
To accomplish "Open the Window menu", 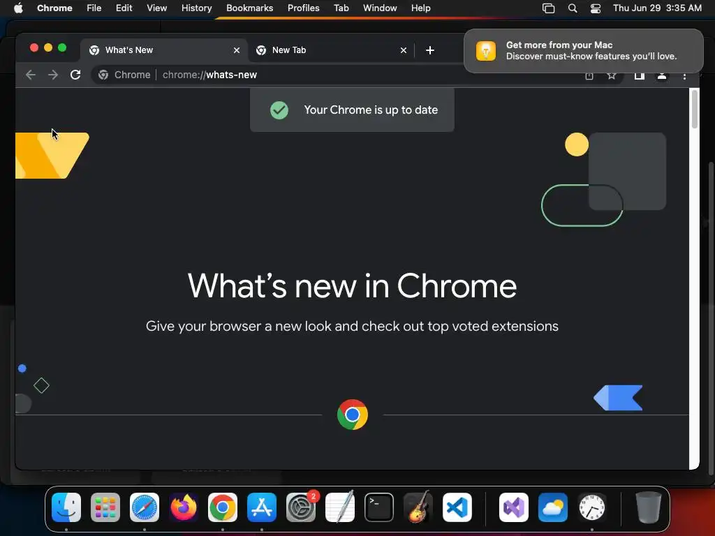I will pyautogui.click(x=380, y=8).
